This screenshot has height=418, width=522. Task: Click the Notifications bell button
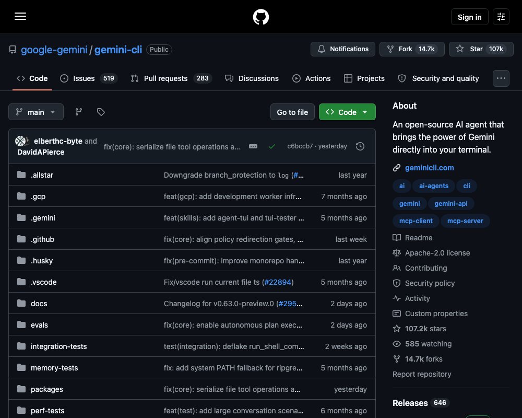coord(342,49)
